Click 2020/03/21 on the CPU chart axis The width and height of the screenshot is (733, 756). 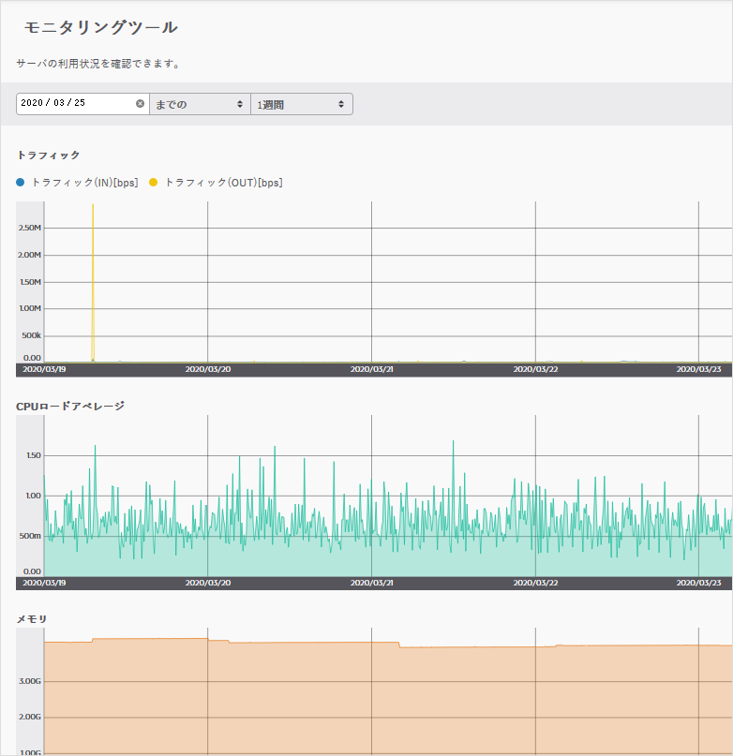pyautogui.click(x=372, y=583)
